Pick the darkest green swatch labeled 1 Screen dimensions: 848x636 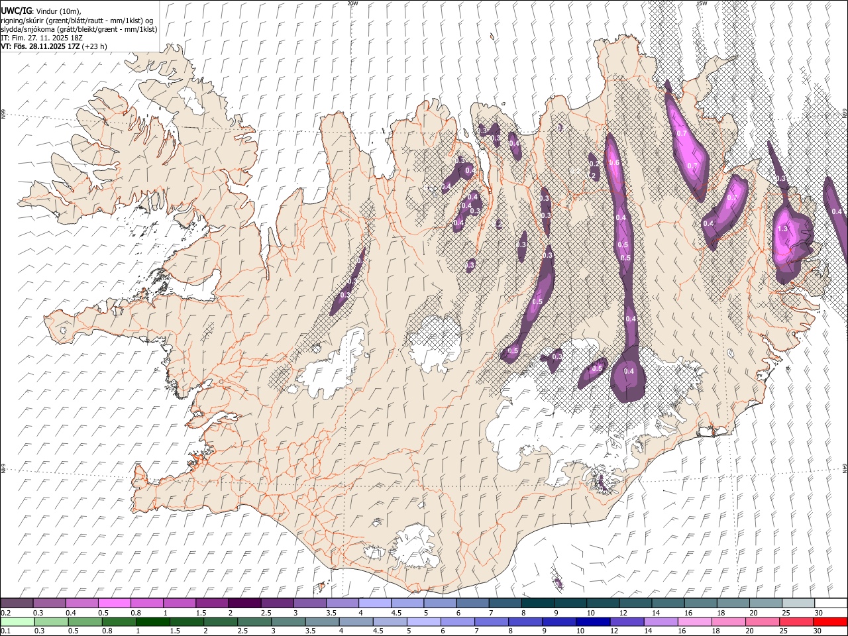[152, 621]
